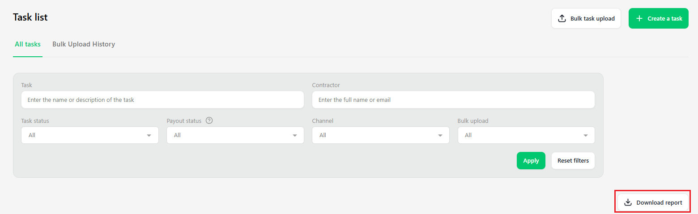Click the Bulk upload dropdown caret arrow
698x214 pixels.
[586, 135]
